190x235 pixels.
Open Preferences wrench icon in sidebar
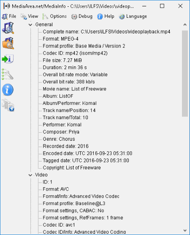tap(8, 74)
